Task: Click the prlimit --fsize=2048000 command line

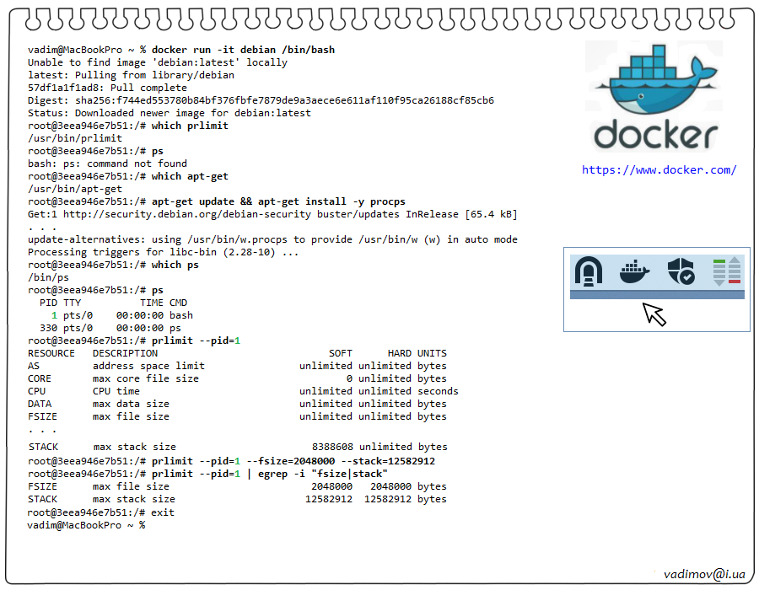Action: [x=293, y=461]
